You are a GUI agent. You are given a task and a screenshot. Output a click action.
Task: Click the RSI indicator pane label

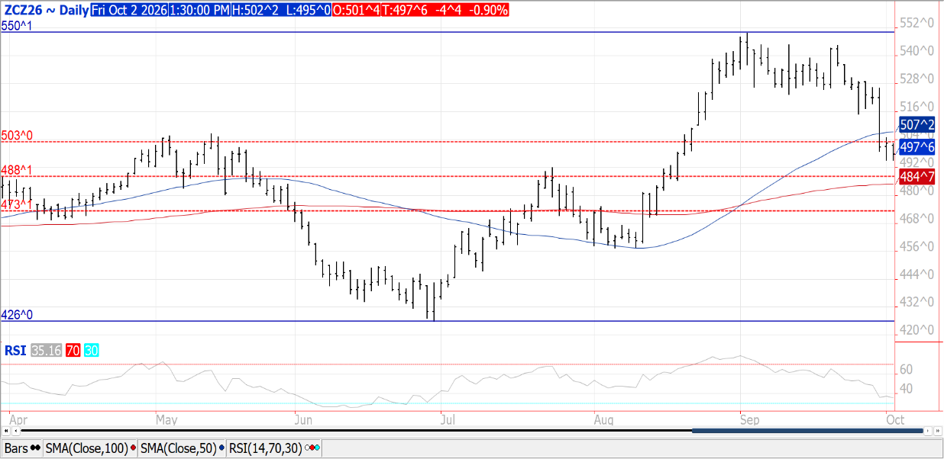[x=15, y=351]
